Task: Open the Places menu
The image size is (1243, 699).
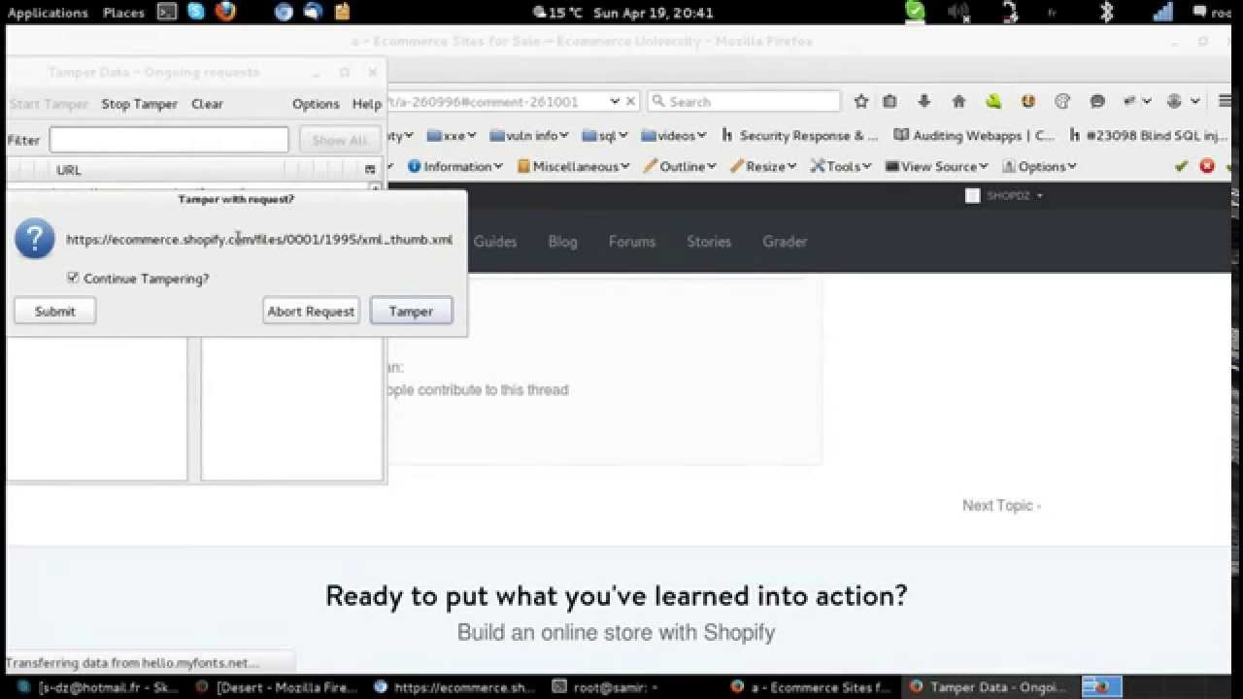Action: tap(123, 13)
